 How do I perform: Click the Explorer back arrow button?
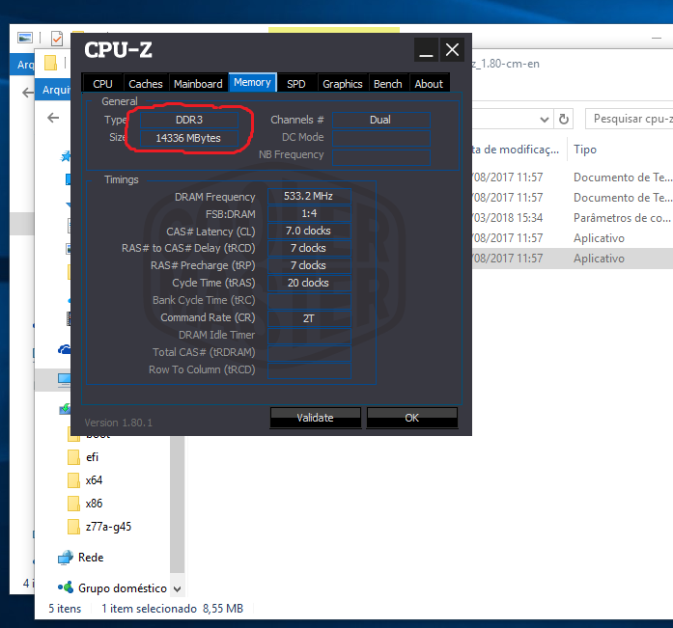(x=53, y=118)
